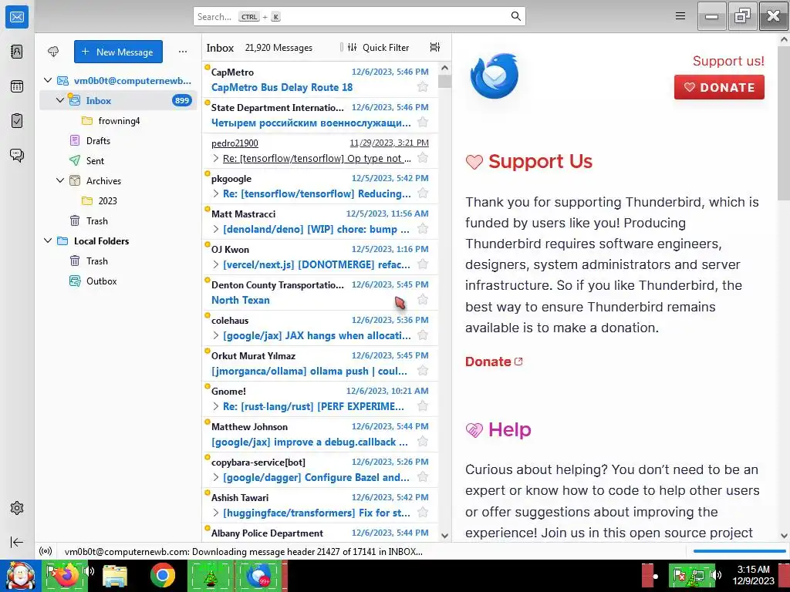Viewport: 790px width, 592px height.
Task: Follow the Donate link
Action: click(494, 362)
